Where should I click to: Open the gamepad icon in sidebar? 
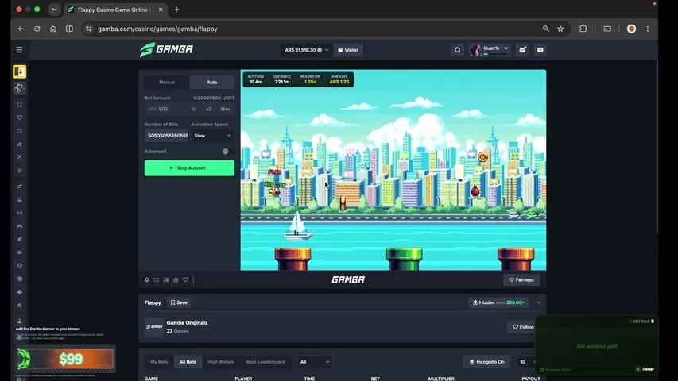click(19, 226)
